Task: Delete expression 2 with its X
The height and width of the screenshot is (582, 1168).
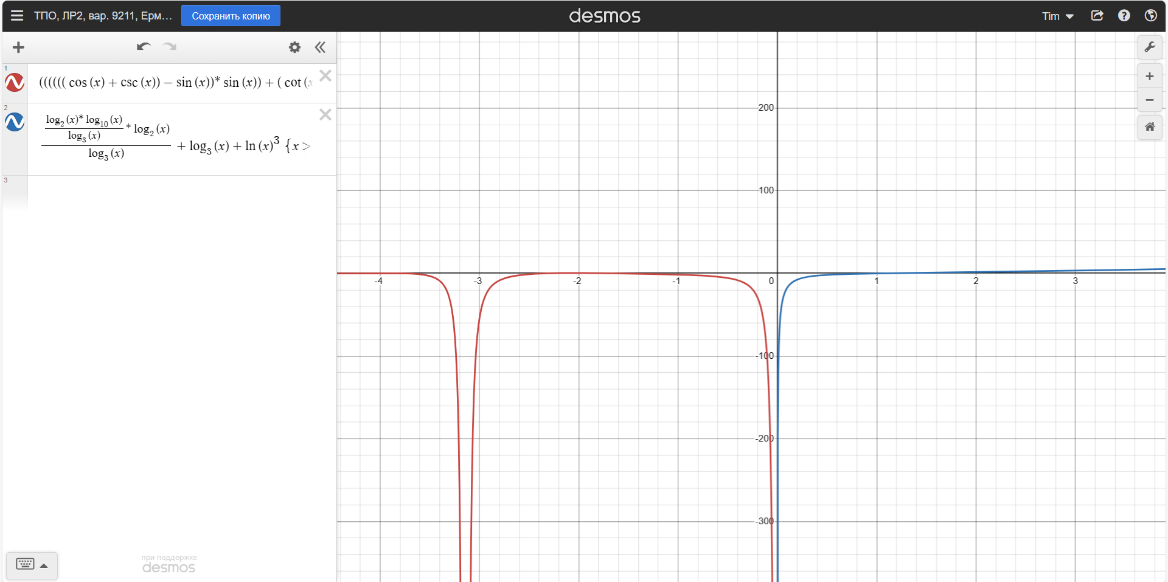Action: pyautogui.click(x=325, y=114)
